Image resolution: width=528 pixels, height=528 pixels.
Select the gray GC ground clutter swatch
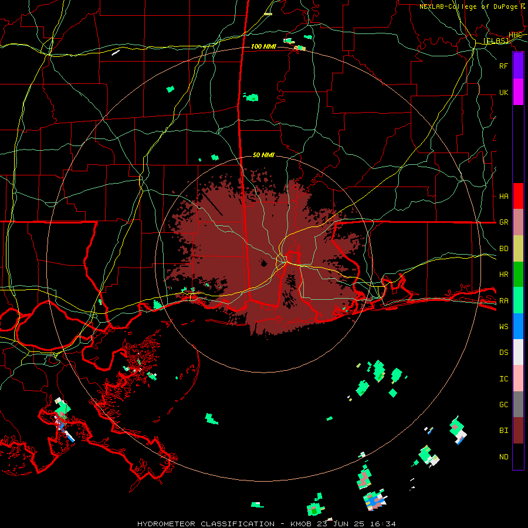pyautogui.click(x=518, y=404)
